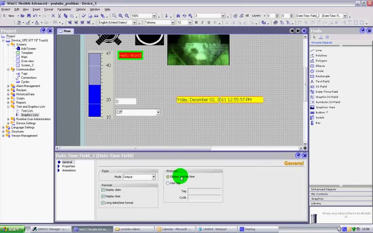Image resolution: width=373 pixels, height=233 pixels.
Task: Pin the Project panel
Action: (x=43, y=31)
